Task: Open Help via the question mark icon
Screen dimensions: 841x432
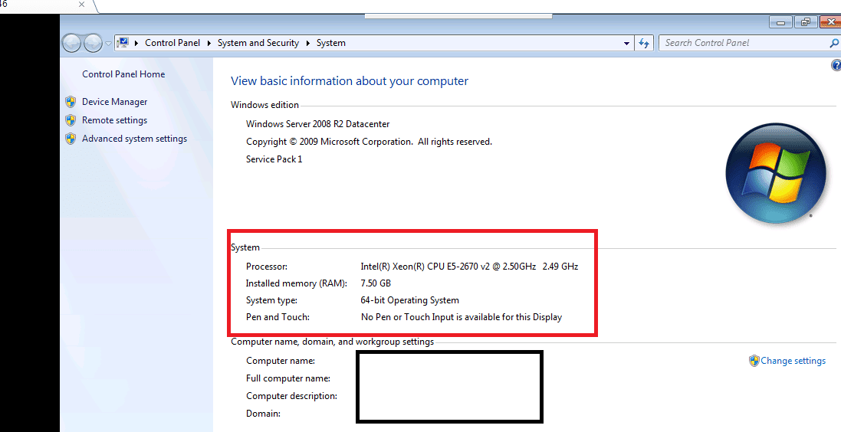Action: (x=836, y=65)
